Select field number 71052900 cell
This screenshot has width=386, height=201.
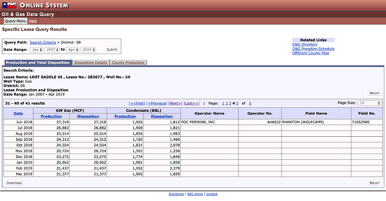367,122
